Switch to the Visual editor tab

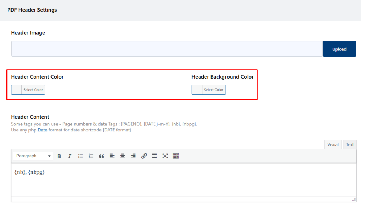(333, 145)
